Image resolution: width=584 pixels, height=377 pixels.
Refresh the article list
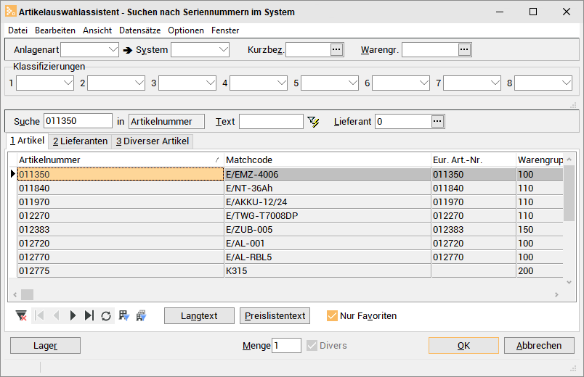[x=106, y=315]
